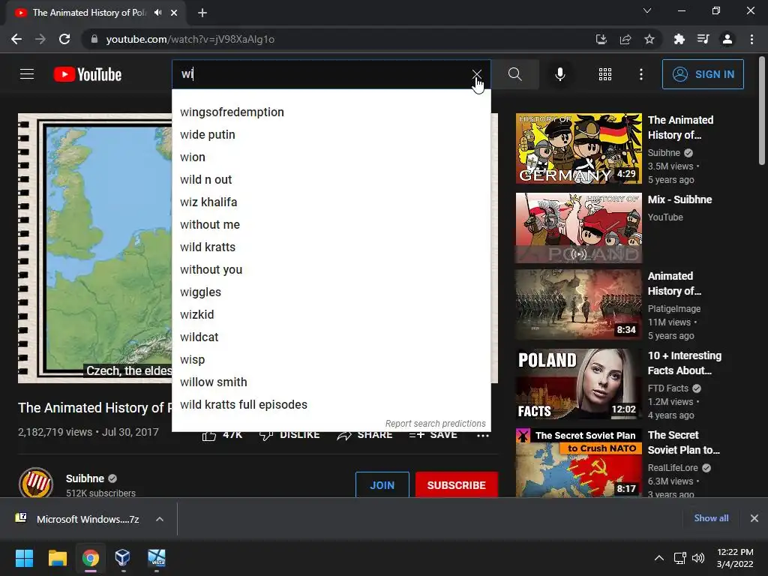
Task: Choose wild kratts full episodes suggestion
Action: click(331, 405)
